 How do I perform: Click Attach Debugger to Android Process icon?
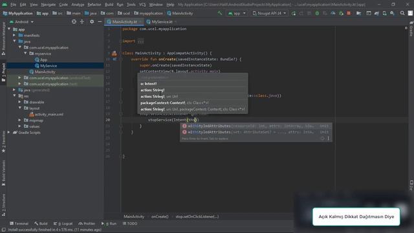click(341, 13)
